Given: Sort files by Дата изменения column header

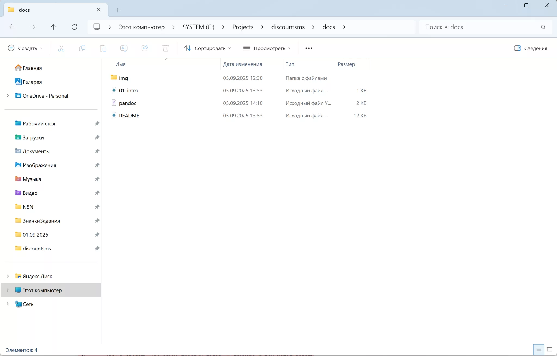Looking at the screenshot, I should pyautogui.click(x=242, y=64).
